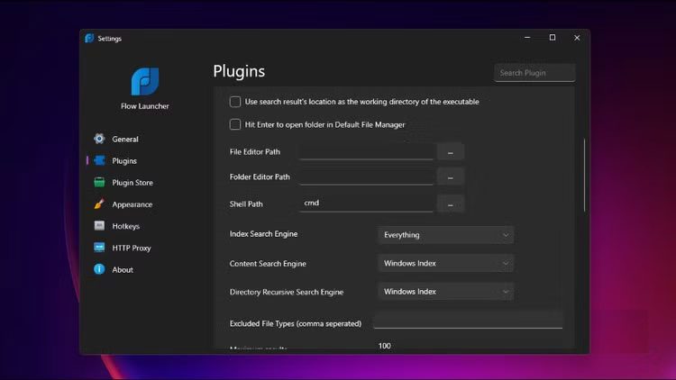Click the Appearance paintbrush icon
Screen dimensions: 676x380
pyautogui.click(x=99, y=204)
